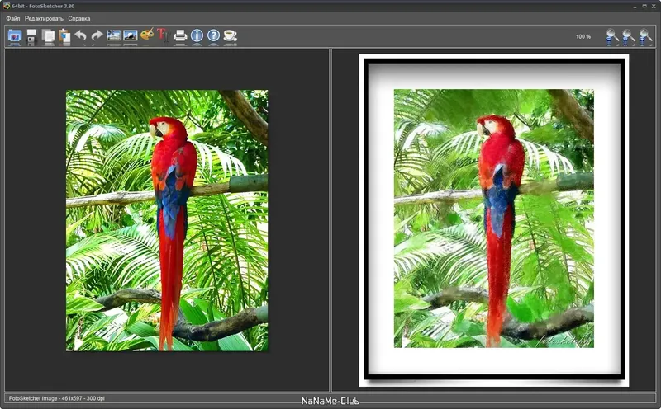Screen dimensions: 661x409
Task: Click the 100 % zoom level readout
Action: tap(583, 36)
